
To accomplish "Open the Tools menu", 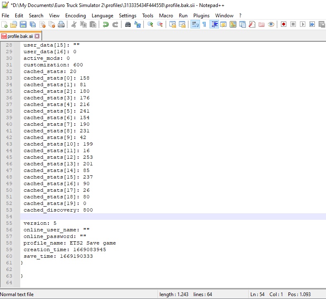I will pos(148,16).
